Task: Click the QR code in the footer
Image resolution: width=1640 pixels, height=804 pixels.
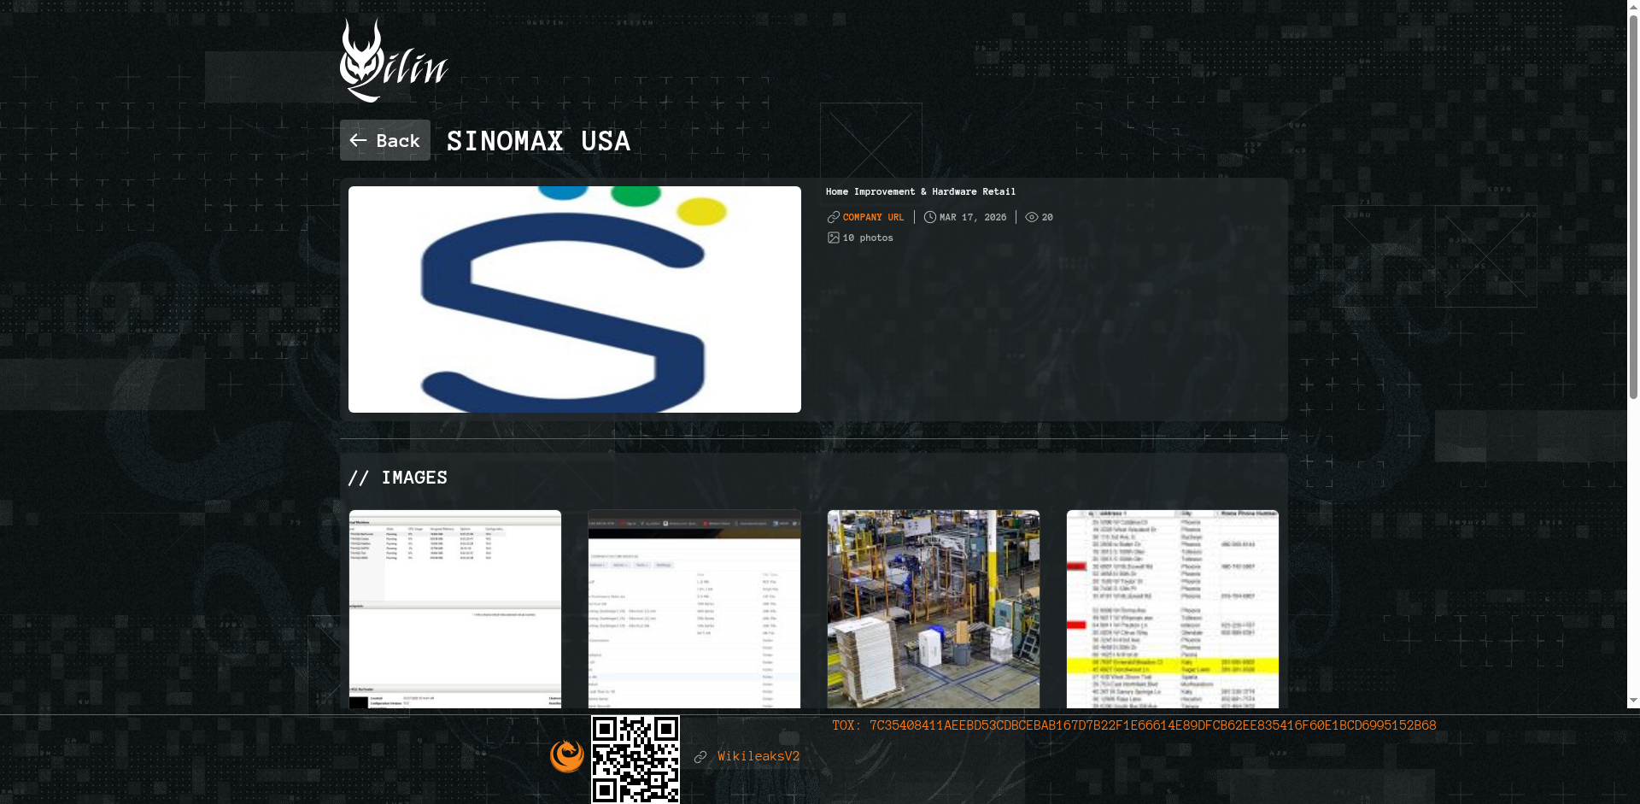Action: click(635, 759)
